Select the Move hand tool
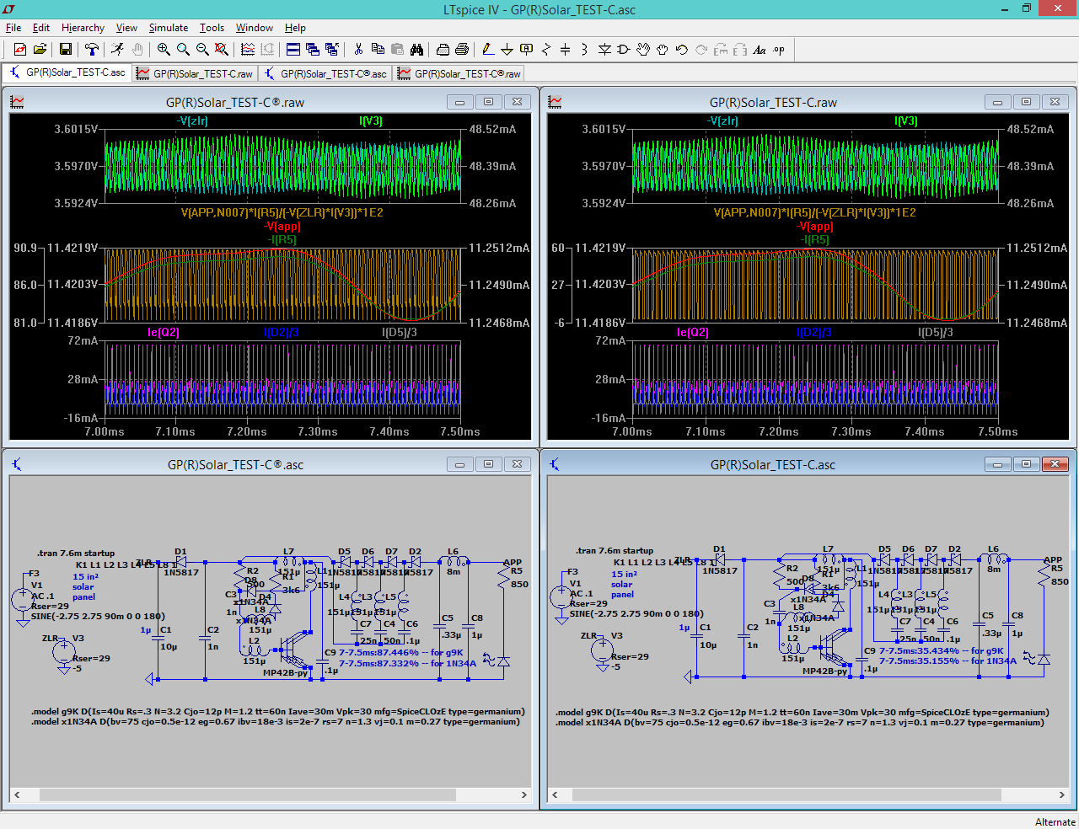Viewport: 1079px width, 829px height. tap(643, 50)
